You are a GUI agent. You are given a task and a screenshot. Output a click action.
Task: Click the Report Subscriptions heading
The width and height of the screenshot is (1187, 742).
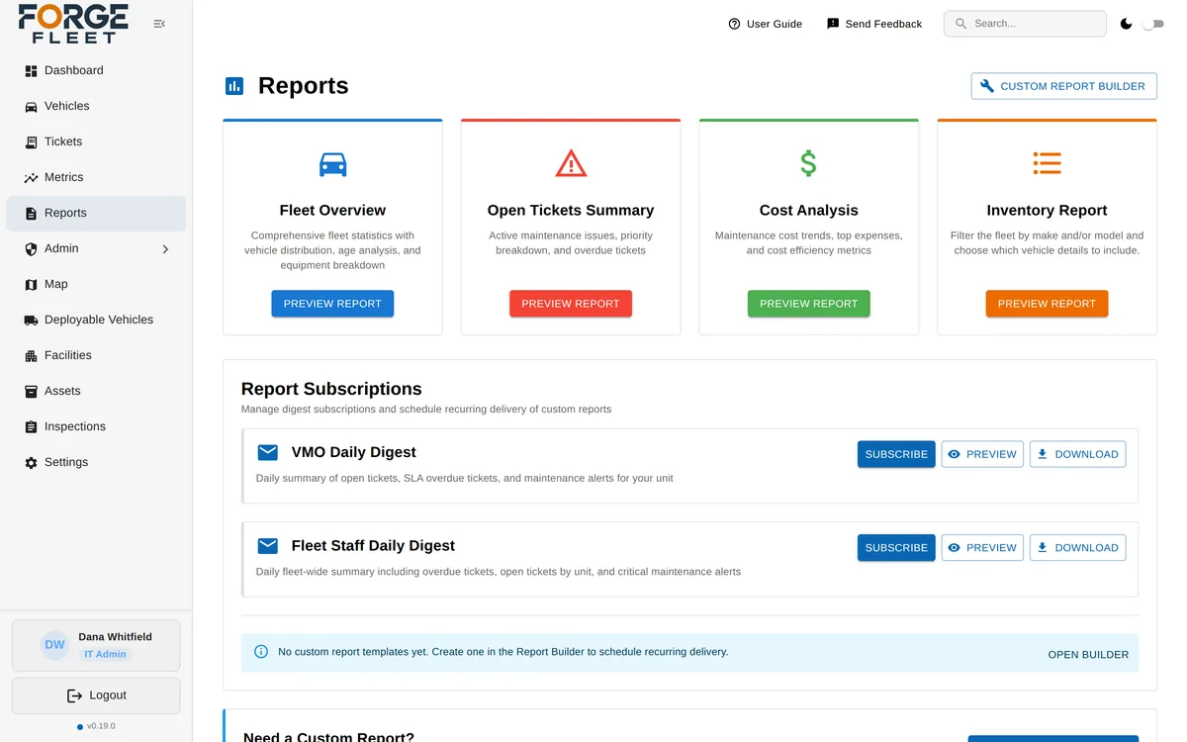coord(331,389)
